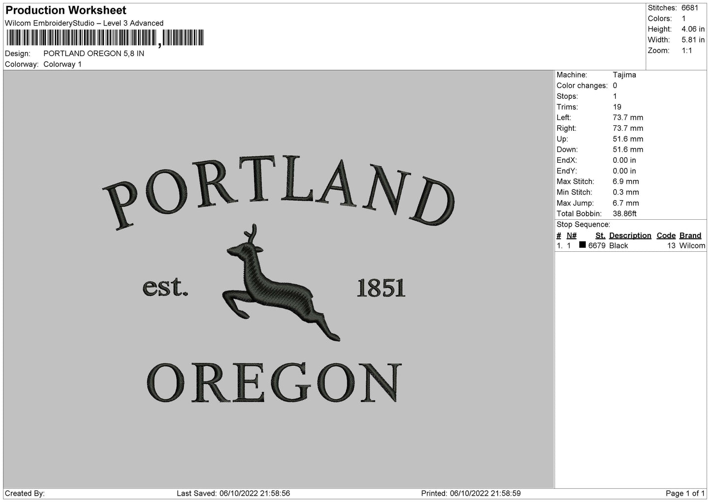
Task: Select the Up value '51.6 mm'
Action: point(628,139)
